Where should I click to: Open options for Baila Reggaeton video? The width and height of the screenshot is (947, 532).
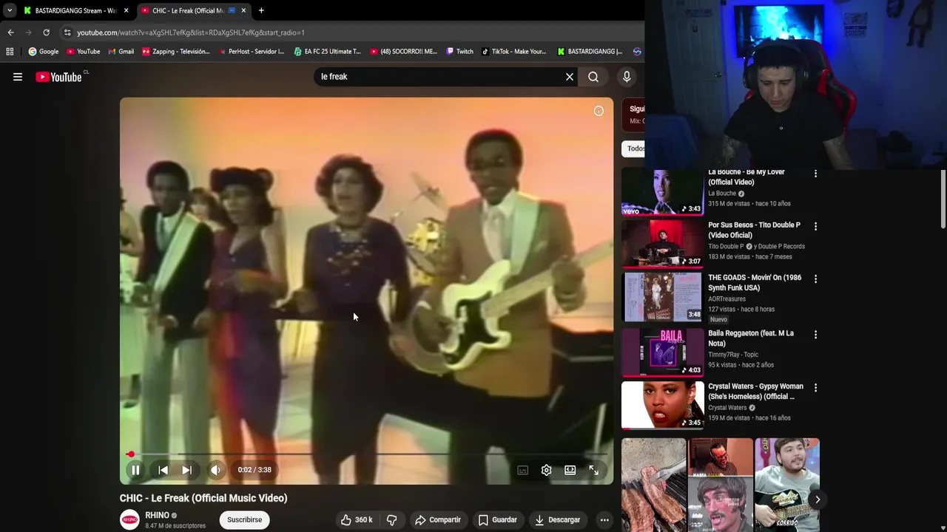pos(815,335)
